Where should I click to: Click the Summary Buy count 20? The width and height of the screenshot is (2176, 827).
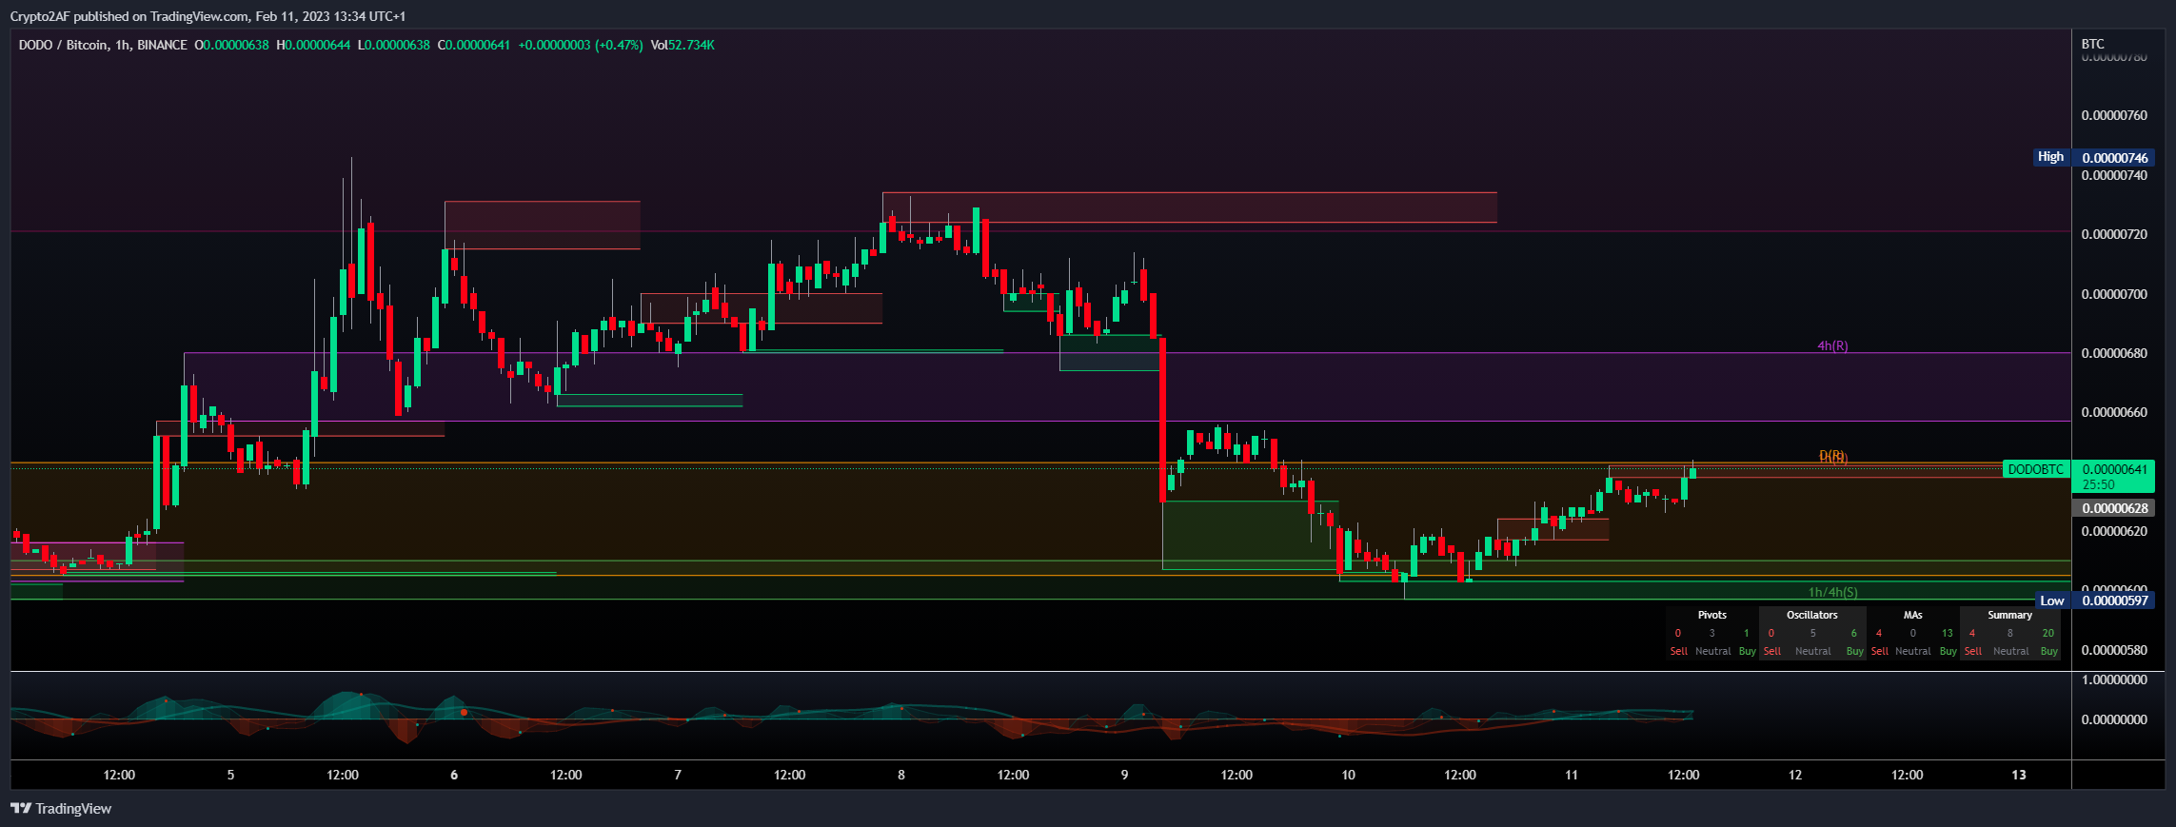[x=2048, y=633]
